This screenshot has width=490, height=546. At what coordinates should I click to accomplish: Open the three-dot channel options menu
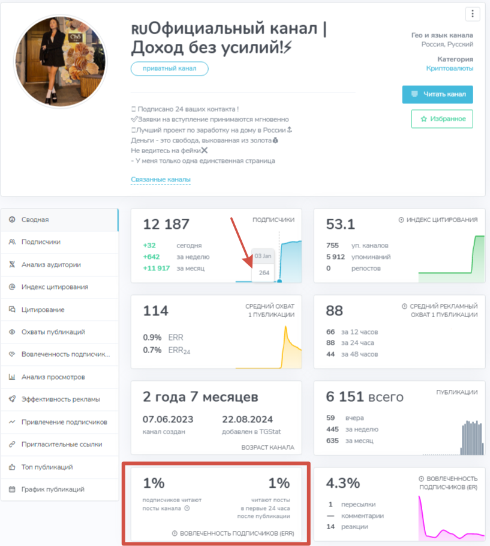pos(472,14)
